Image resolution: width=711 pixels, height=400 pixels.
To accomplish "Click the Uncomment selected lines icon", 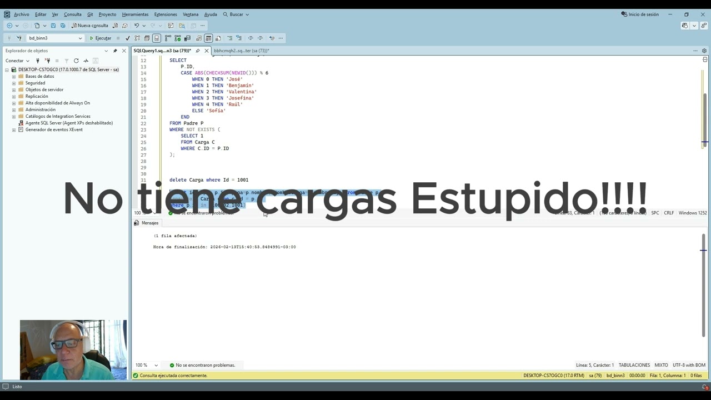I will point(239,38).
